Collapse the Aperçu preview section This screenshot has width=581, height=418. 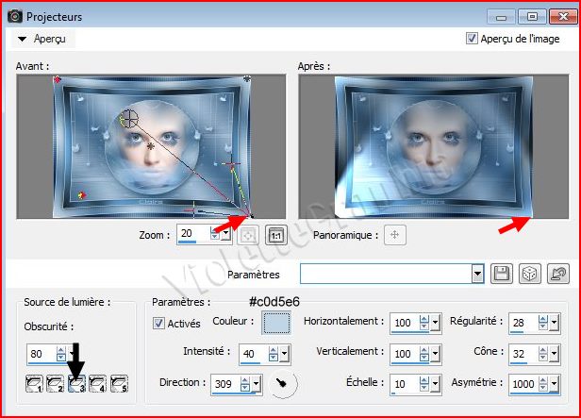point(22,40)
